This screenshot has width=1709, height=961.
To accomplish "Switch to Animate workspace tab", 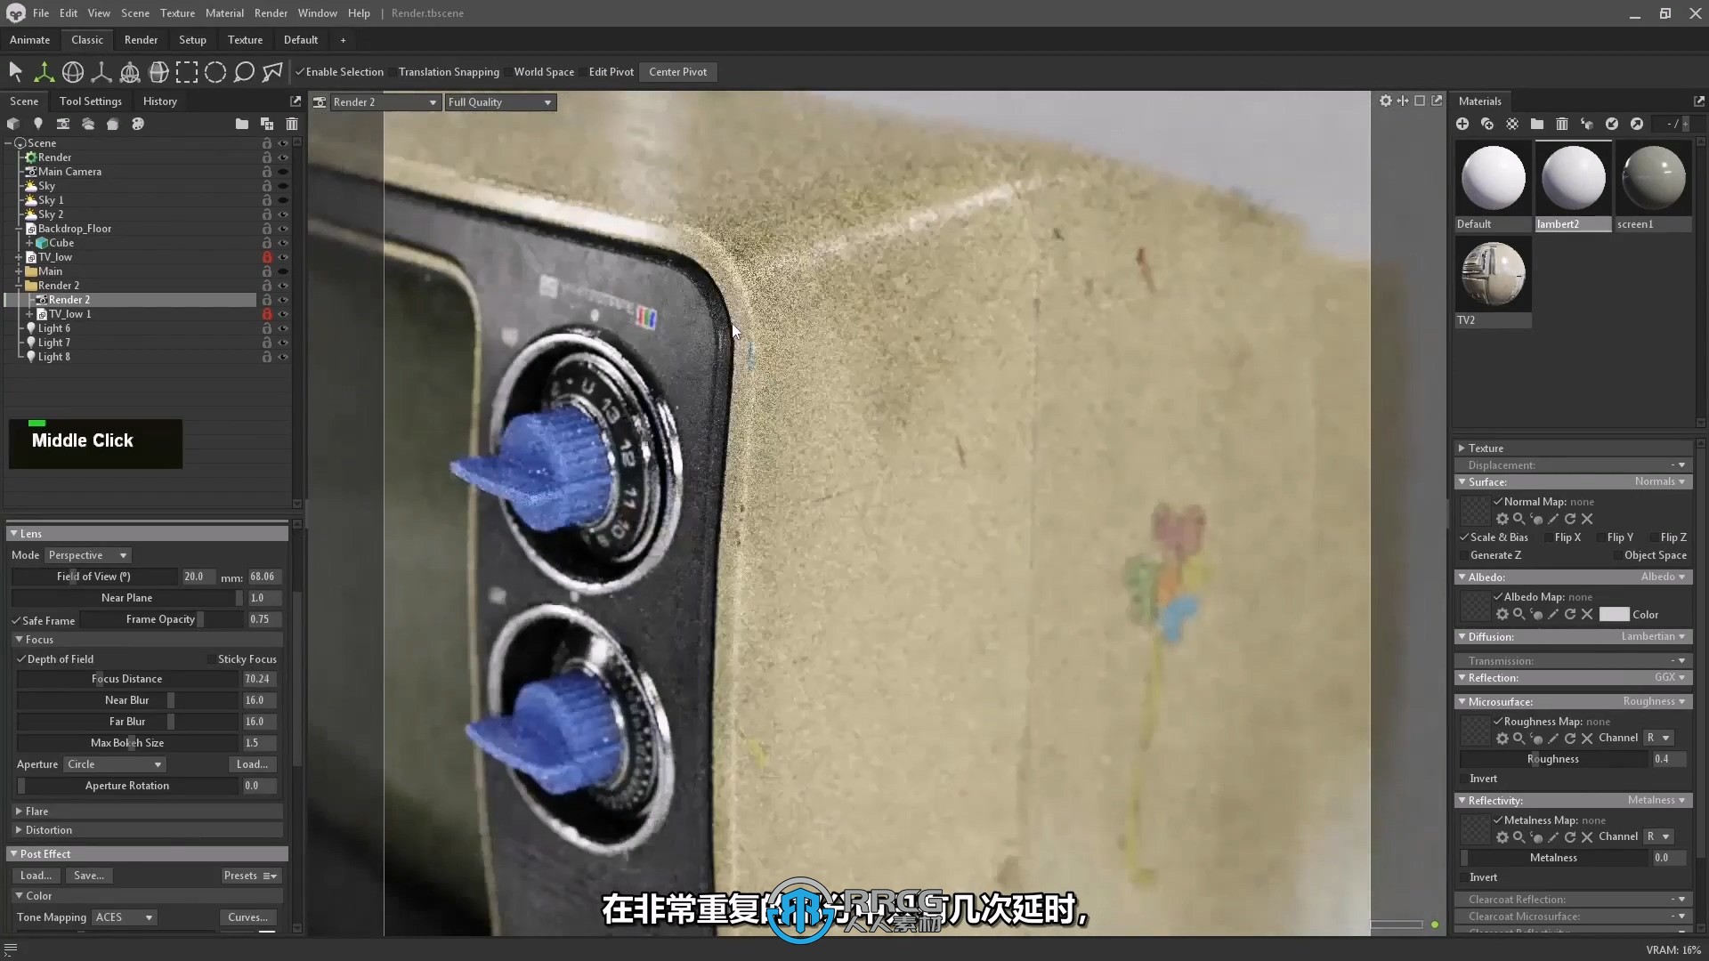I will [x=29, y=40].
